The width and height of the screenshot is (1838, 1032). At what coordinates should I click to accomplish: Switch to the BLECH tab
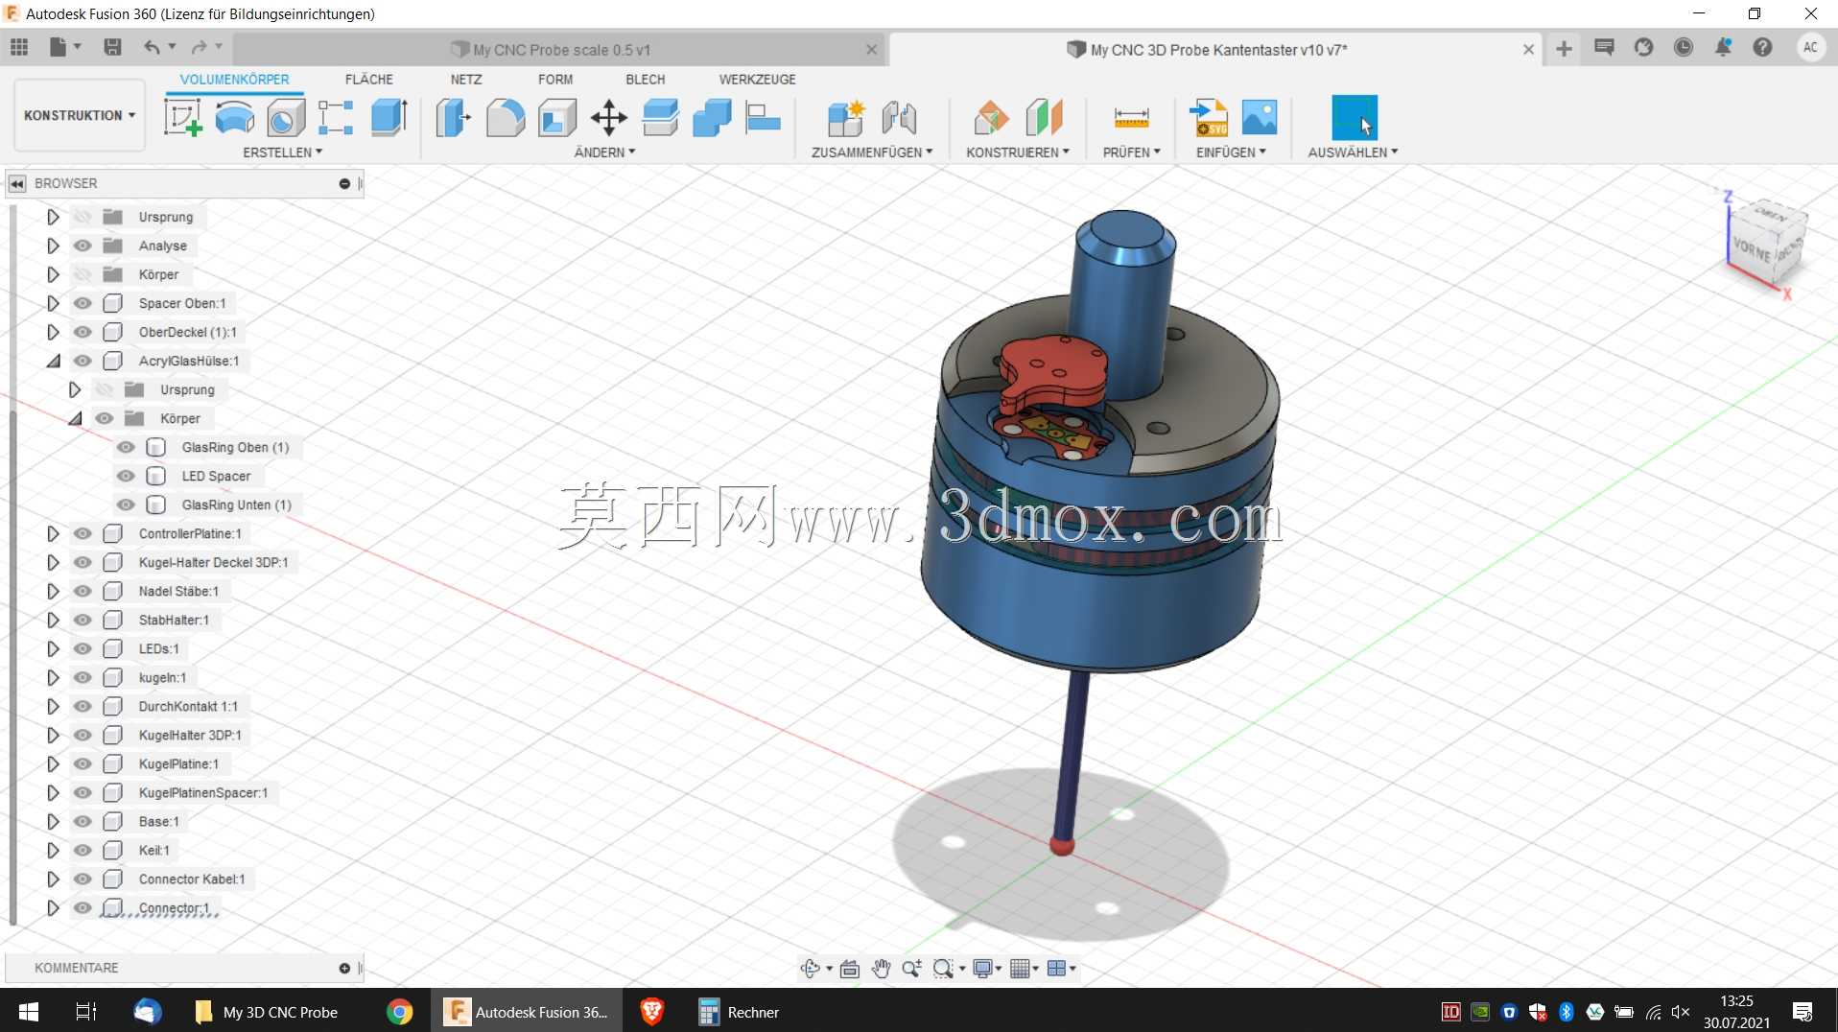pos(645,80)
